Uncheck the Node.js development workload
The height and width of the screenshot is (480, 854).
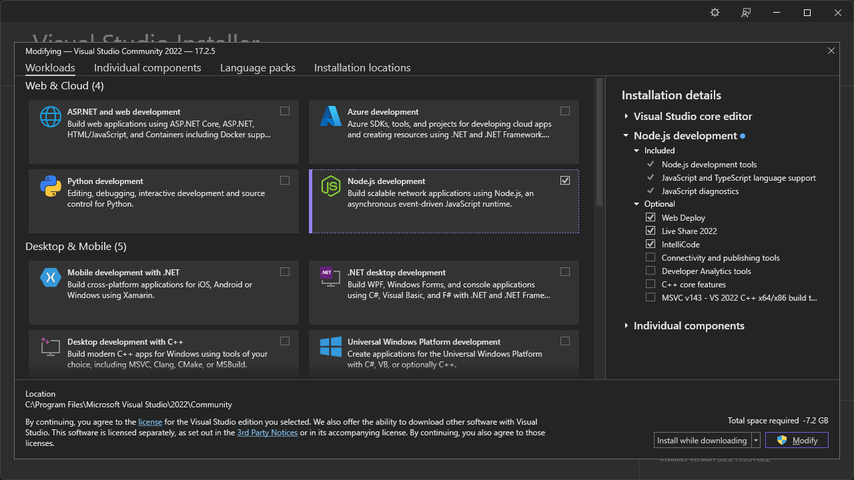click(x=565, y=181)
